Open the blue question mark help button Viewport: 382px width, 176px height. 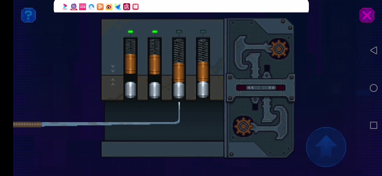(x=28, y=15)
